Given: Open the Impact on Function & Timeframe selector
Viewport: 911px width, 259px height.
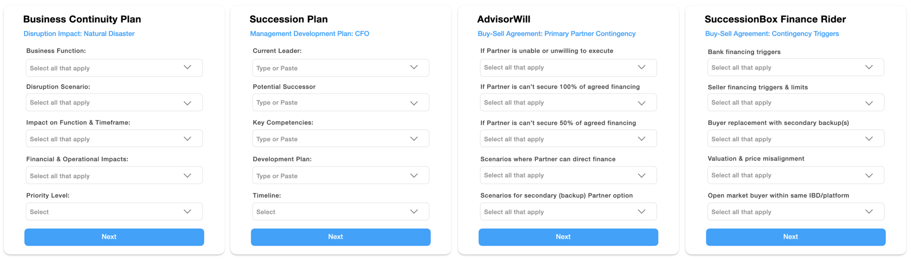Looking at the screenshot, I should point(114,138).
